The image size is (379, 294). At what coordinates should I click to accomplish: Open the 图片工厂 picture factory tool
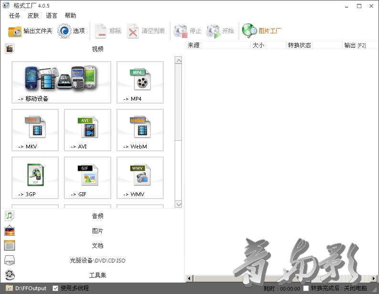click(262, 31)
